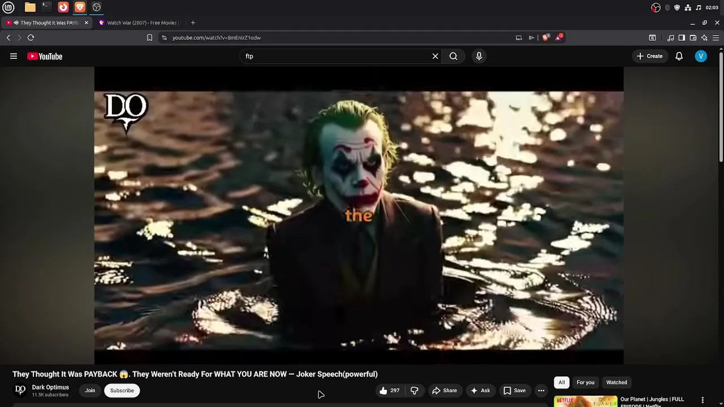Like the video with 297 likes
Viewport: 724px width, 407px height.
390,391
